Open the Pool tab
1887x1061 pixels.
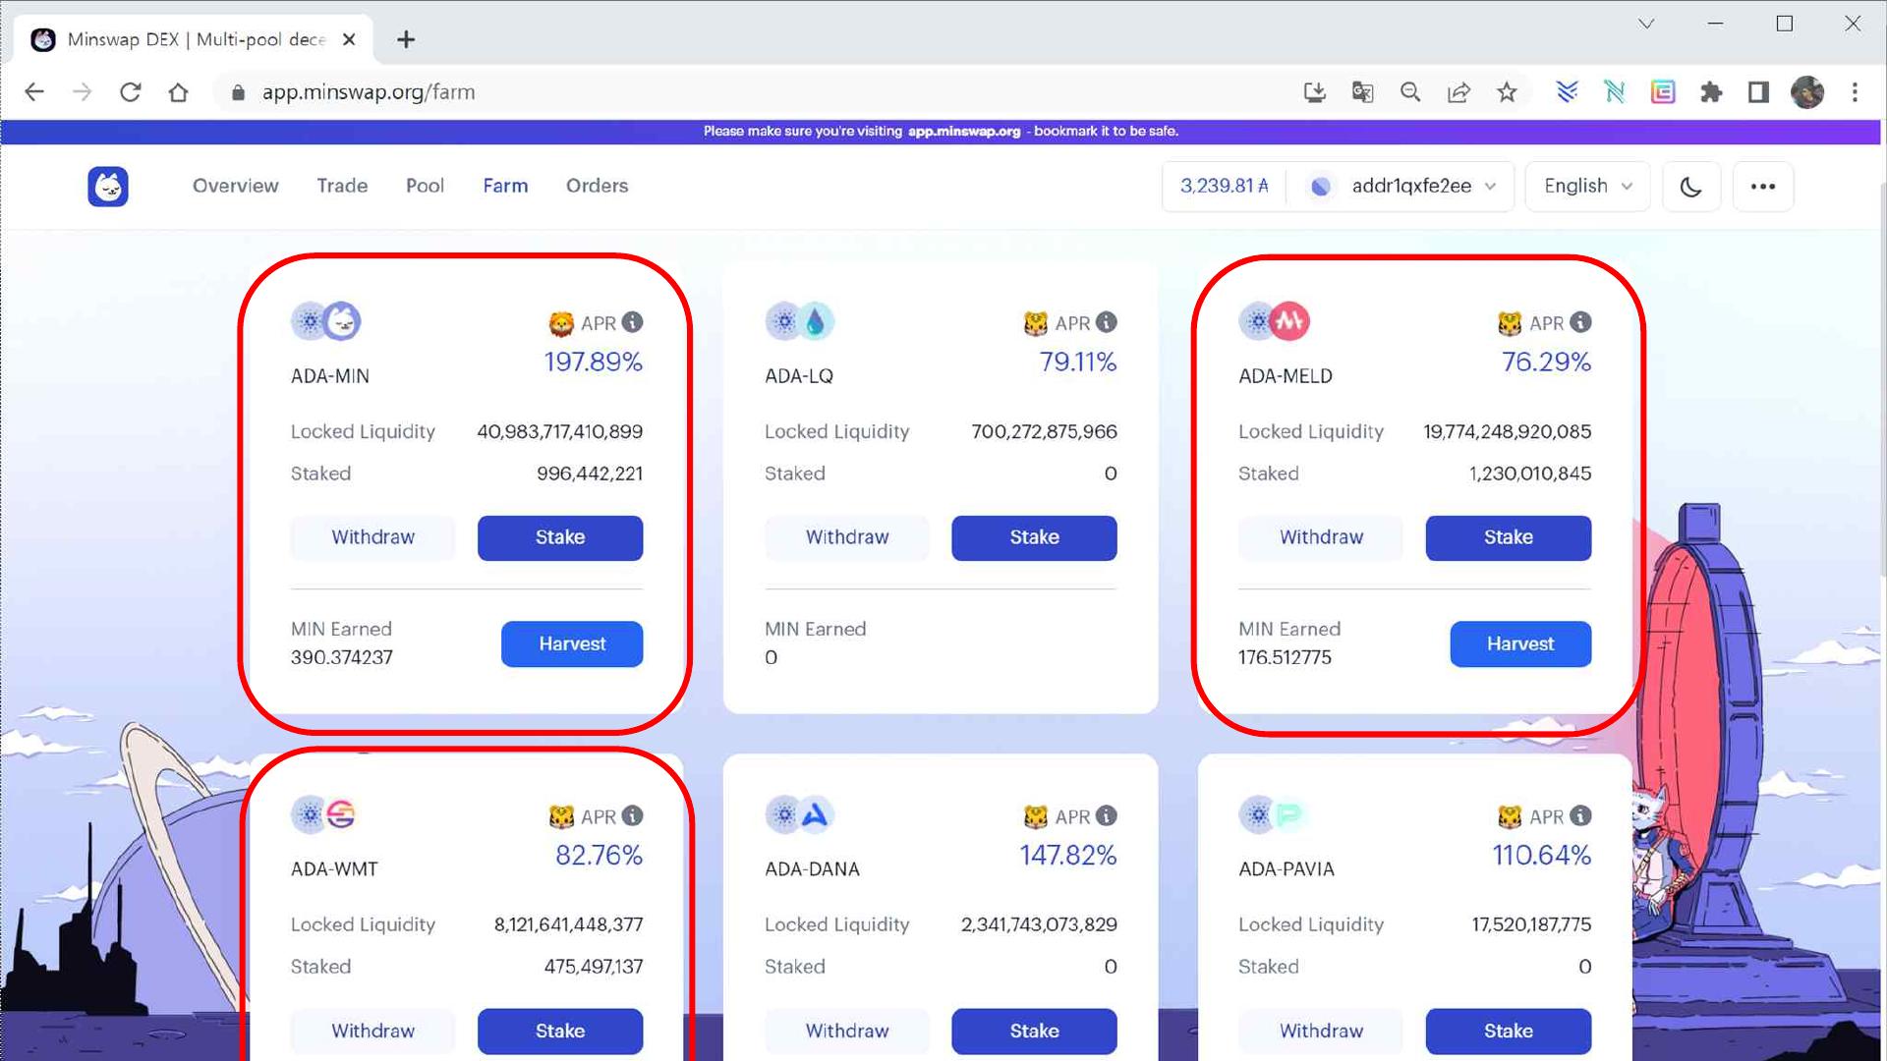(425, 186)
